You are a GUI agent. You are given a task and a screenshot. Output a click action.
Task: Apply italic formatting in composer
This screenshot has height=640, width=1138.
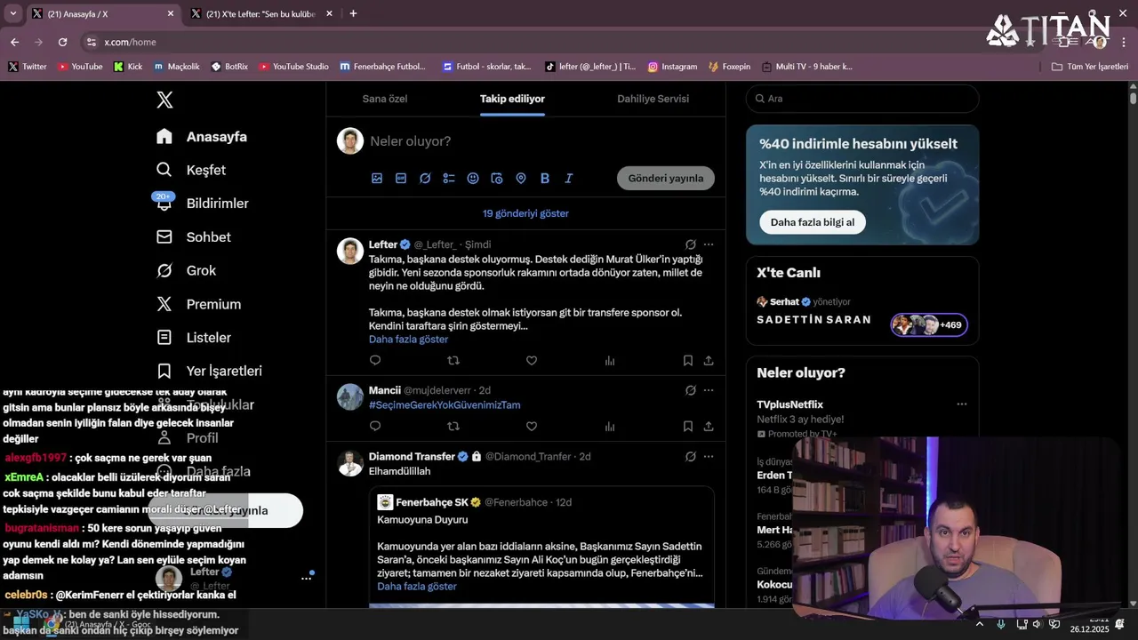point(569,179)
